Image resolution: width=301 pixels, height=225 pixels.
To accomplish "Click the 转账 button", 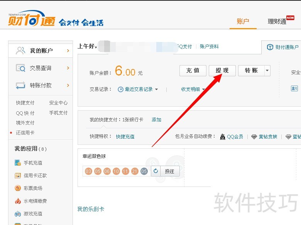I will point(251,71).
